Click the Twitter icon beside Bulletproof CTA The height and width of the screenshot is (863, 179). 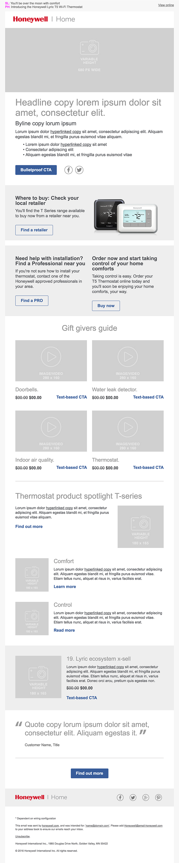tap(79, 170)
